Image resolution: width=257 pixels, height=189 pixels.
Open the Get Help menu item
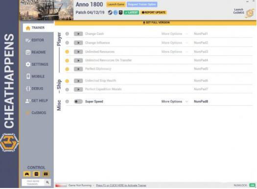37,101
